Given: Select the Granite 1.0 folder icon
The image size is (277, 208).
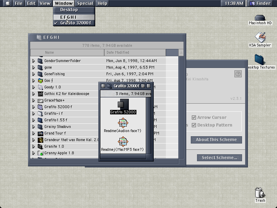Looking at the screenshot, I should click(40, 147).
